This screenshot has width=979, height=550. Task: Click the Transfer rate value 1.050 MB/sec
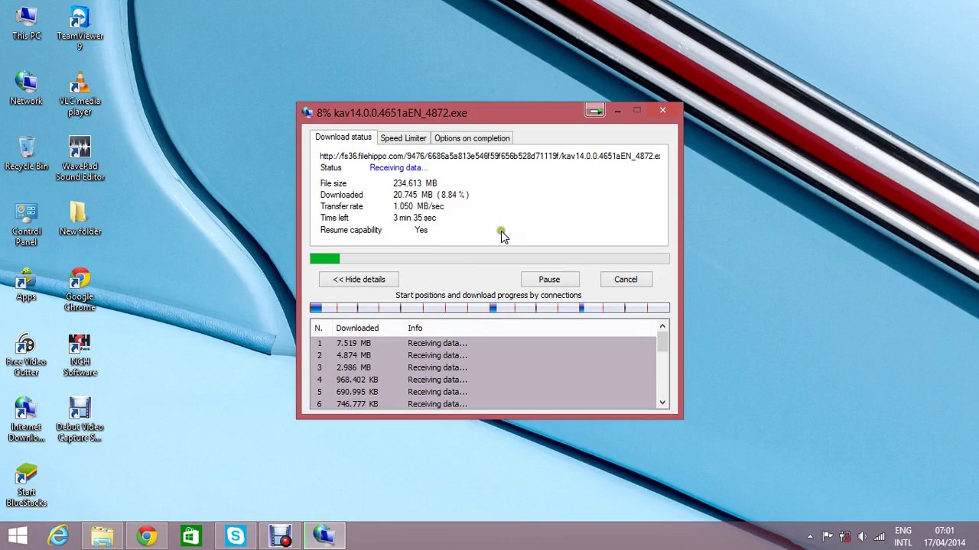click(x=418, y=206)
